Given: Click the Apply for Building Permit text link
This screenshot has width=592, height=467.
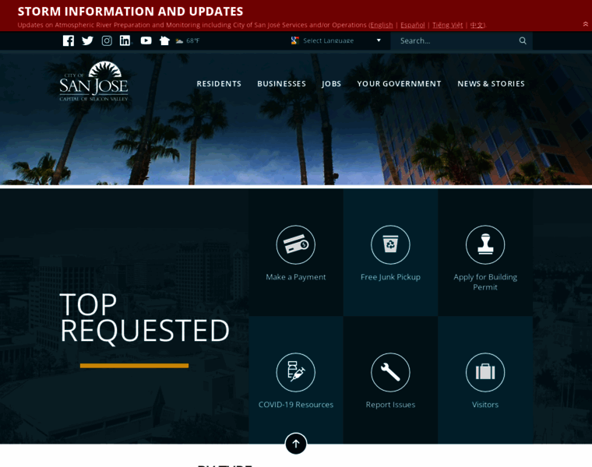Looking at the screenshot, I should tap(485, 282).
